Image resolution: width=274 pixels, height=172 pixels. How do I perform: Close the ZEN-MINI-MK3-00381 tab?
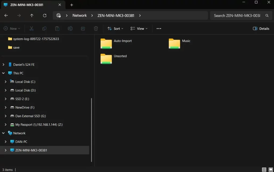pyautogui.click(x=60, y=5)
